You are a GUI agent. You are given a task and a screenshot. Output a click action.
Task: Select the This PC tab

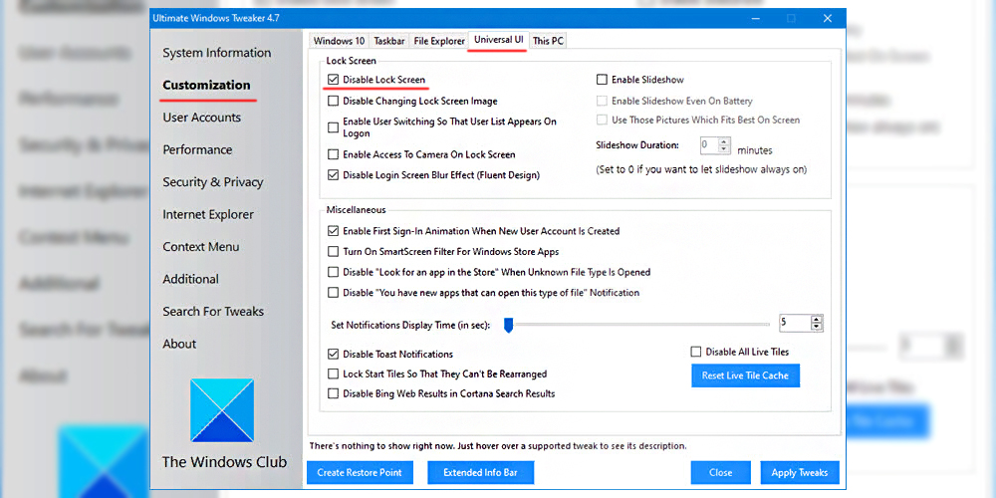tap(548, 41)
